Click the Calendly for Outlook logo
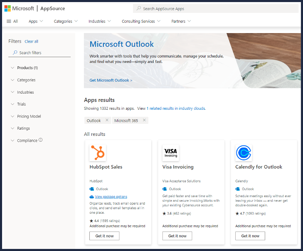Image resolution: width=303 pixels, height=251 pixels. point(244,153)
